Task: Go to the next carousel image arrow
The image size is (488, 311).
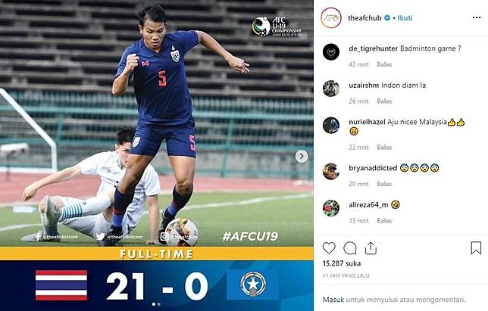Action: click(302, 157)
